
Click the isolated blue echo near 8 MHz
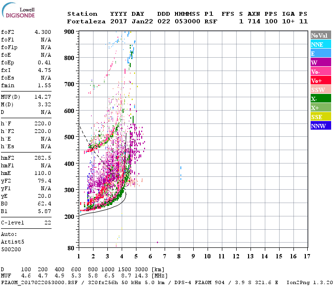pyautogui.click(x=181, y=173)
